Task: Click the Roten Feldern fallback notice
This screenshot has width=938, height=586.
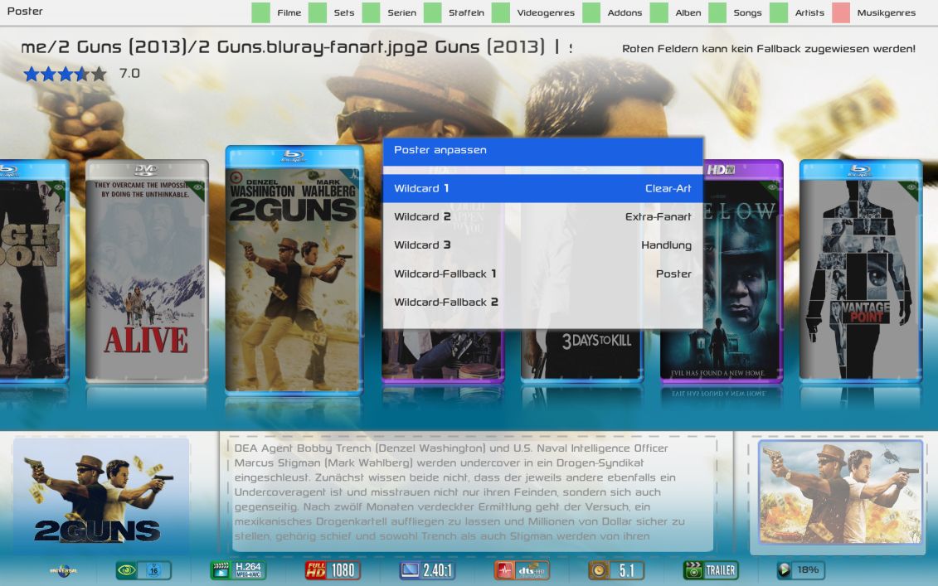Action: tap(769, 49)
